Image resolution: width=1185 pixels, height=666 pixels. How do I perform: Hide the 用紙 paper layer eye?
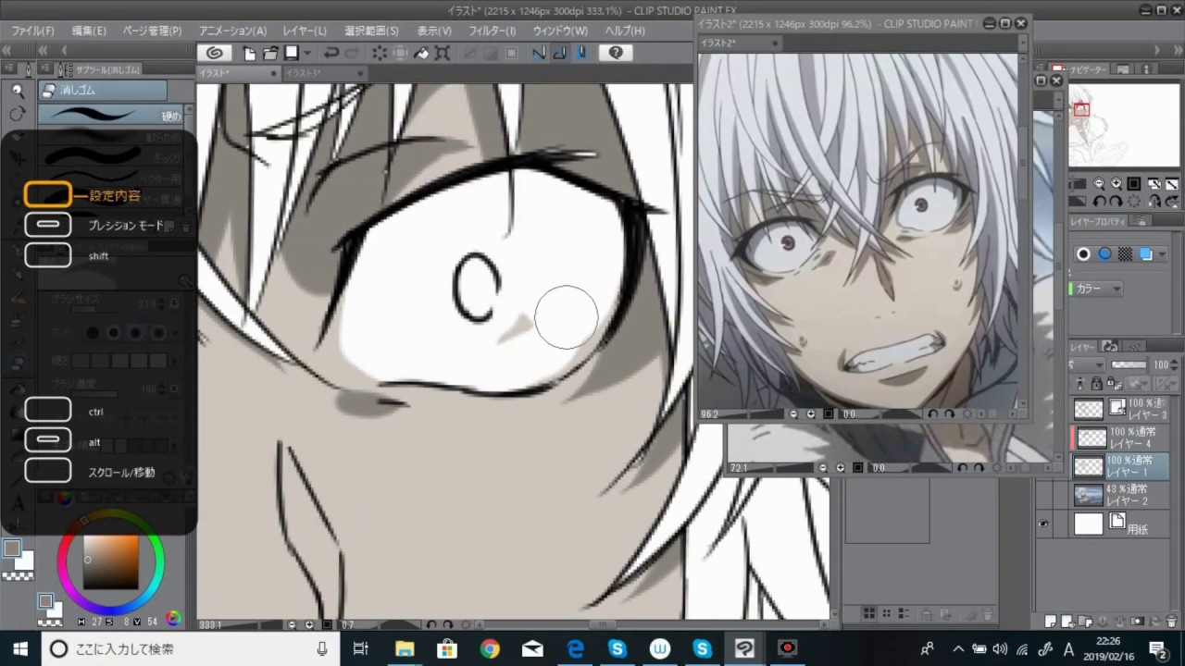(1043, 524)
